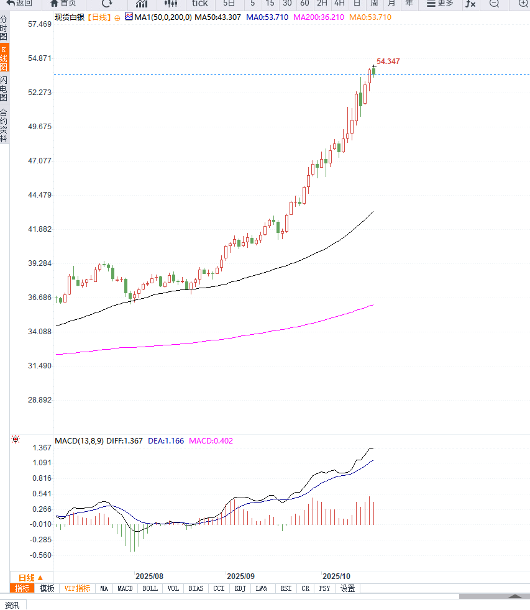The height and width of the screenshot is (610, 530).
Task: Expand the 日线 period selector
Action: (31, 577)
